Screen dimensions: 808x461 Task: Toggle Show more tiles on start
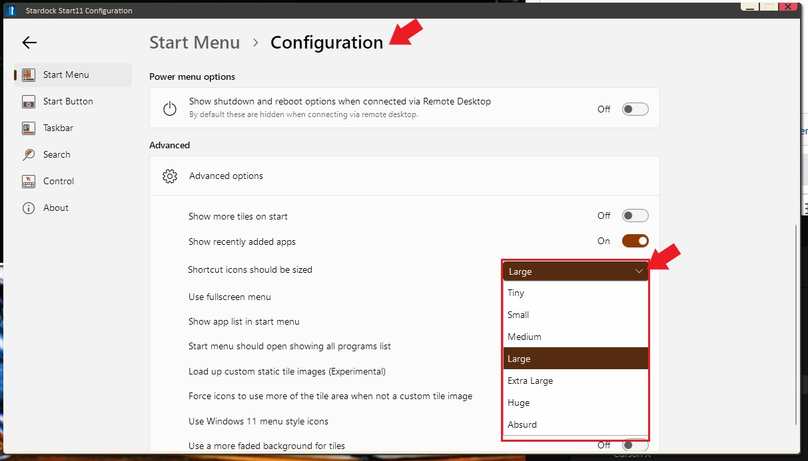(x=635, y=216)
